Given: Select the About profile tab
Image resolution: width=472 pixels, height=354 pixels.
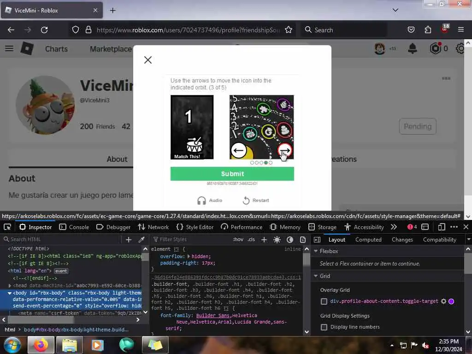Looking at the screenshot, I should click(x=117, y=159).
